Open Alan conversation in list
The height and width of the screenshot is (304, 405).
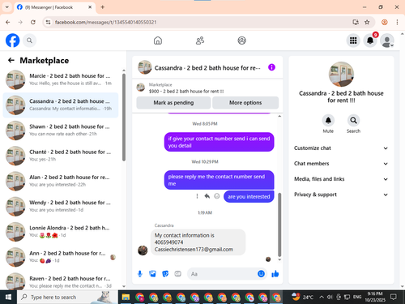tap(61, 181)
